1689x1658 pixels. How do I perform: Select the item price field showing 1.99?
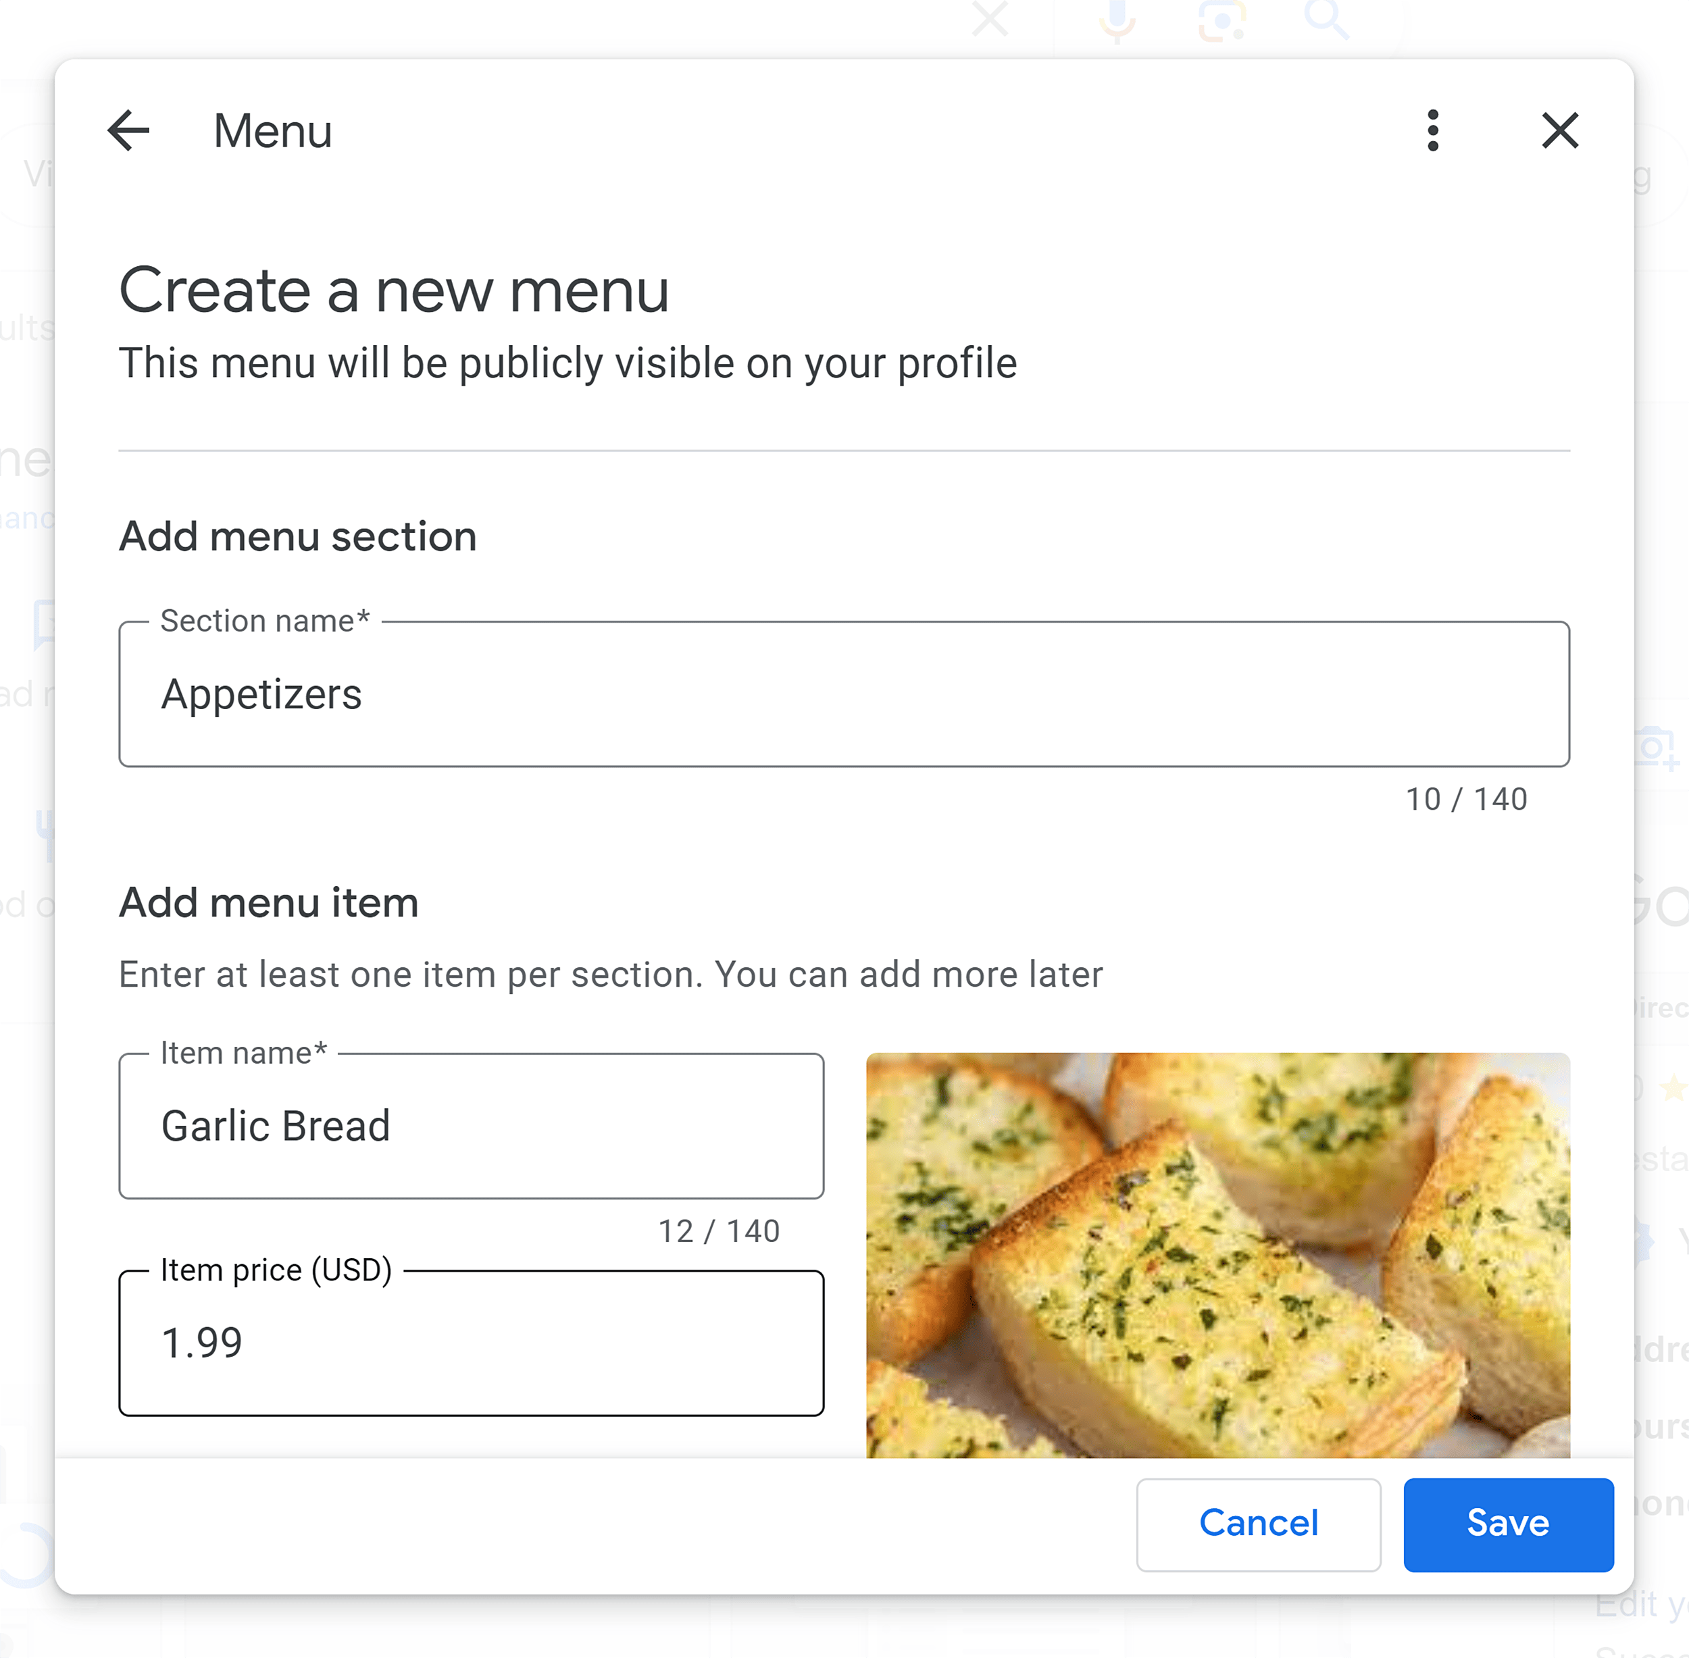click(x=472, y=1343)
